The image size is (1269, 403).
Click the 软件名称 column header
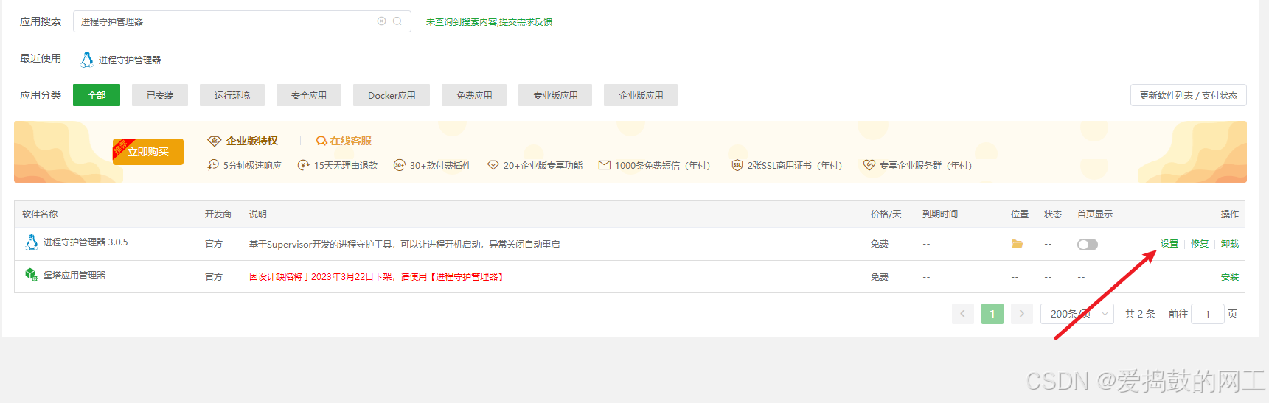[40, 214]
